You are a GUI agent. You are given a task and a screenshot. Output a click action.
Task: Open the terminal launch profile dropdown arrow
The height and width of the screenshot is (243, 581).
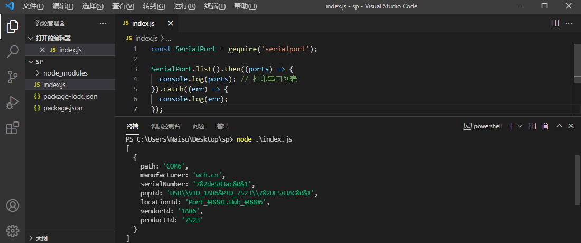click(x=520, y=126)
